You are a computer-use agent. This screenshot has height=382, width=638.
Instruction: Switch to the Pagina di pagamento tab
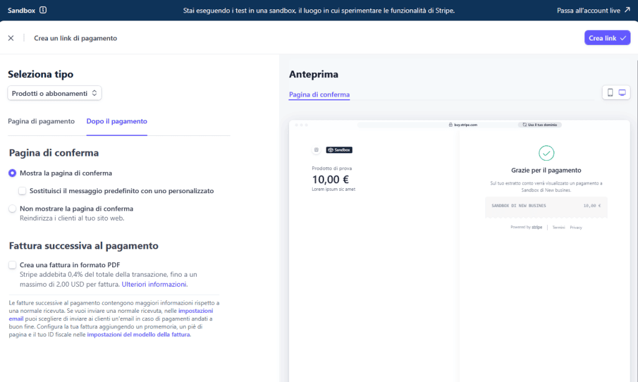coord(41,121)
